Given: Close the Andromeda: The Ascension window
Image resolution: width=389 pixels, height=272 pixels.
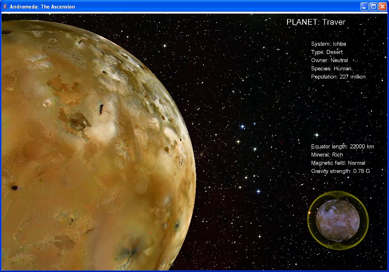Looking at the screenshot, I should (x=382, y=7).
